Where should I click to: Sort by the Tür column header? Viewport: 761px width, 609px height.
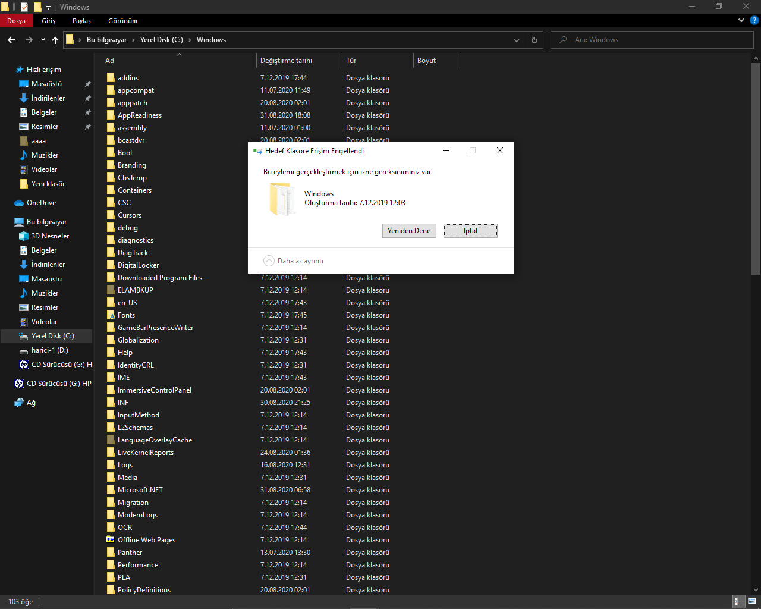pyautogui.click(x=378, y=61)
